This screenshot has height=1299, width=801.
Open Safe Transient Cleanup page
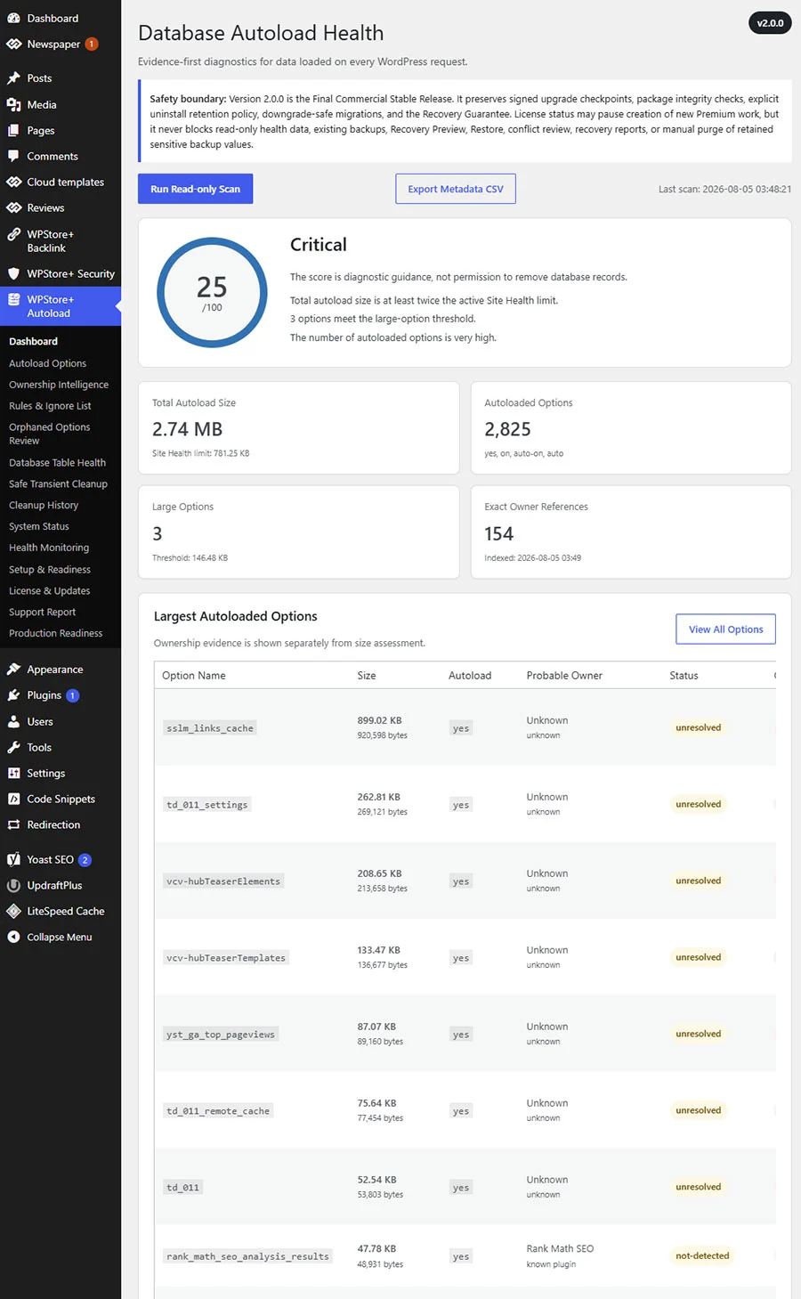58,484
